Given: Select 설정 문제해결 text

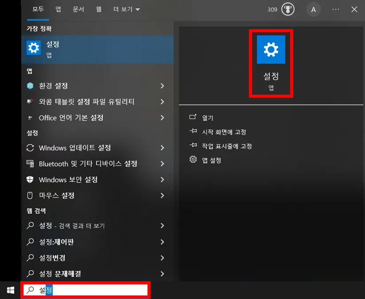Looking at the screenshot, I should click(60, 274).
